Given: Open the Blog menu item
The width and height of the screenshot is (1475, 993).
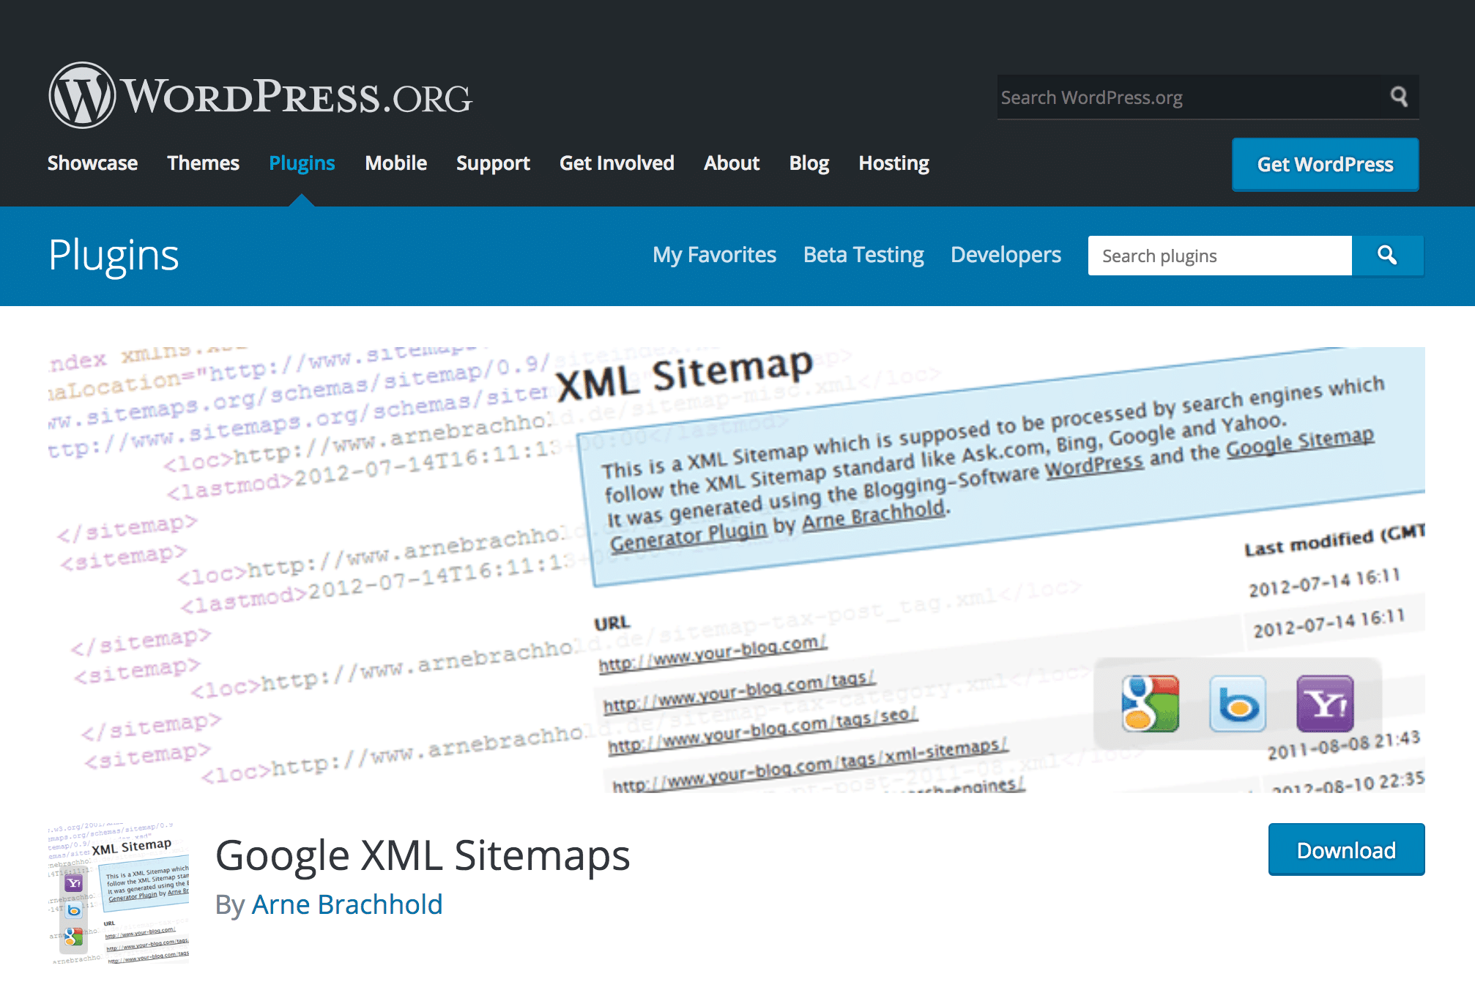Looking at the screenshot, I should [809, 163].
